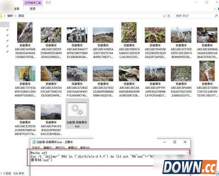Select the waterfall photo ABCABC4AF668
This screenshot has width=219, height=176.
[x=25, y=32]
